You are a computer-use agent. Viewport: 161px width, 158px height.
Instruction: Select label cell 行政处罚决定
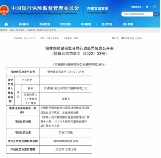23,133
